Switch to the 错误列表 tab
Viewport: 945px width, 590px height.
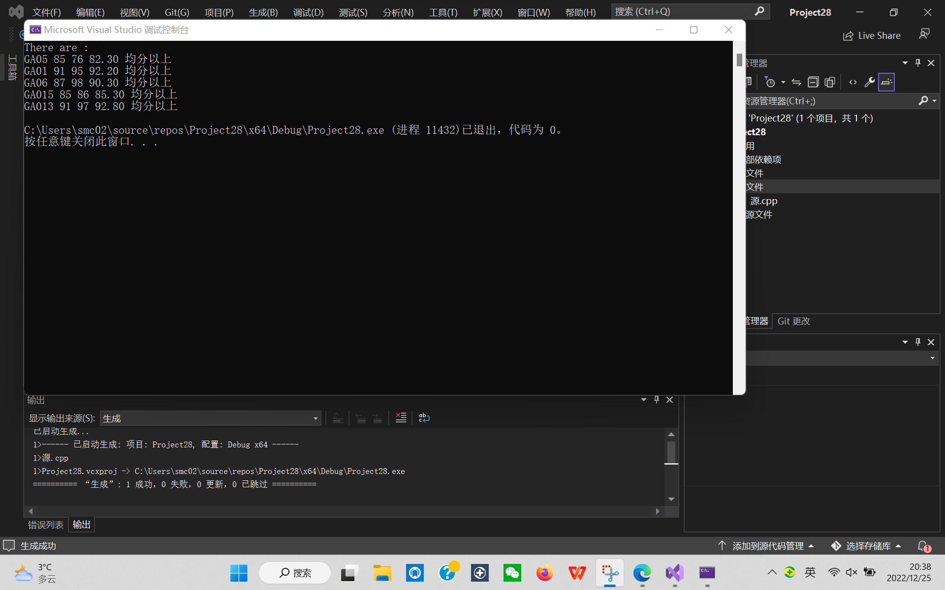pyautogui.click(x=45, y=525)
